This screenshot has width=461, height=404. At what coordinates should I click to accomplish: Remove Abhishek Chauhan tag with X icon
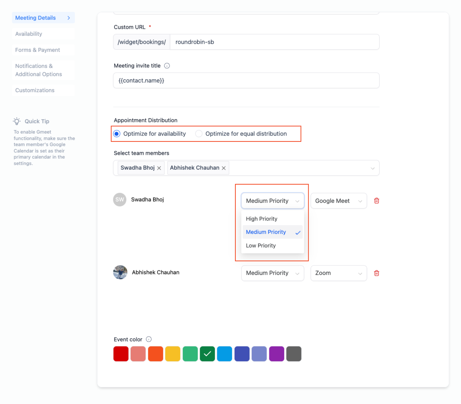click(x=224, y=168)
